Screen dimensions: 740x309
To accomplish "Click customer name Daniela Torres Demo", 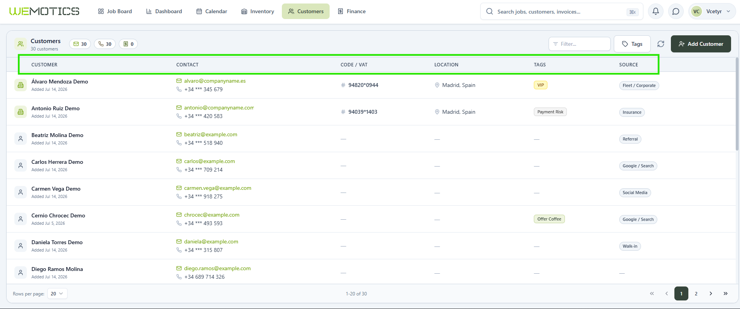I will (57, 242).
